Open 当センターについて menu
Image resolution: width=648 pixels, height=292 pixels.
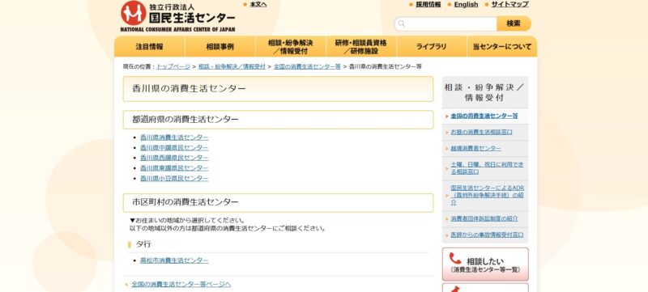click(502, 47)
